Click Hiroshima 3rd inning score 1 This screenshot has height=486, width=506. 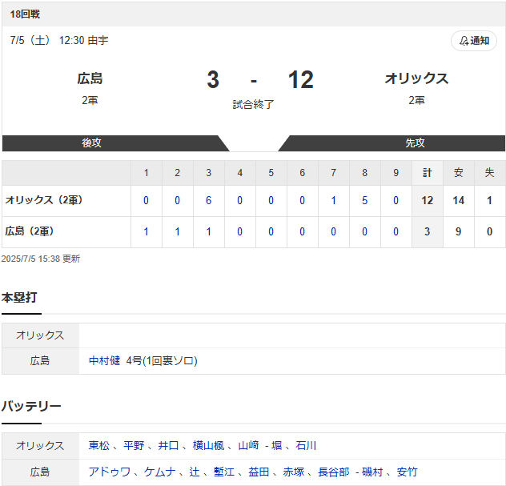(x=208, y=231)
